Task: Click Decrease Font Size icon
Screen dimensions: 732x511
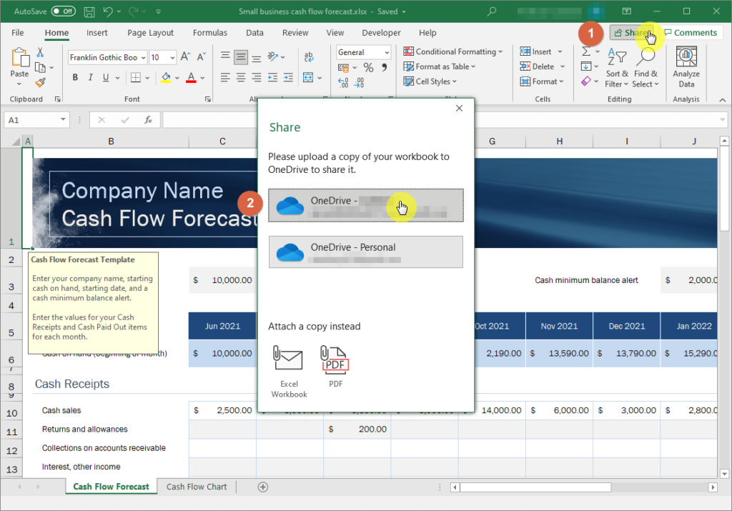Action: 201,57
